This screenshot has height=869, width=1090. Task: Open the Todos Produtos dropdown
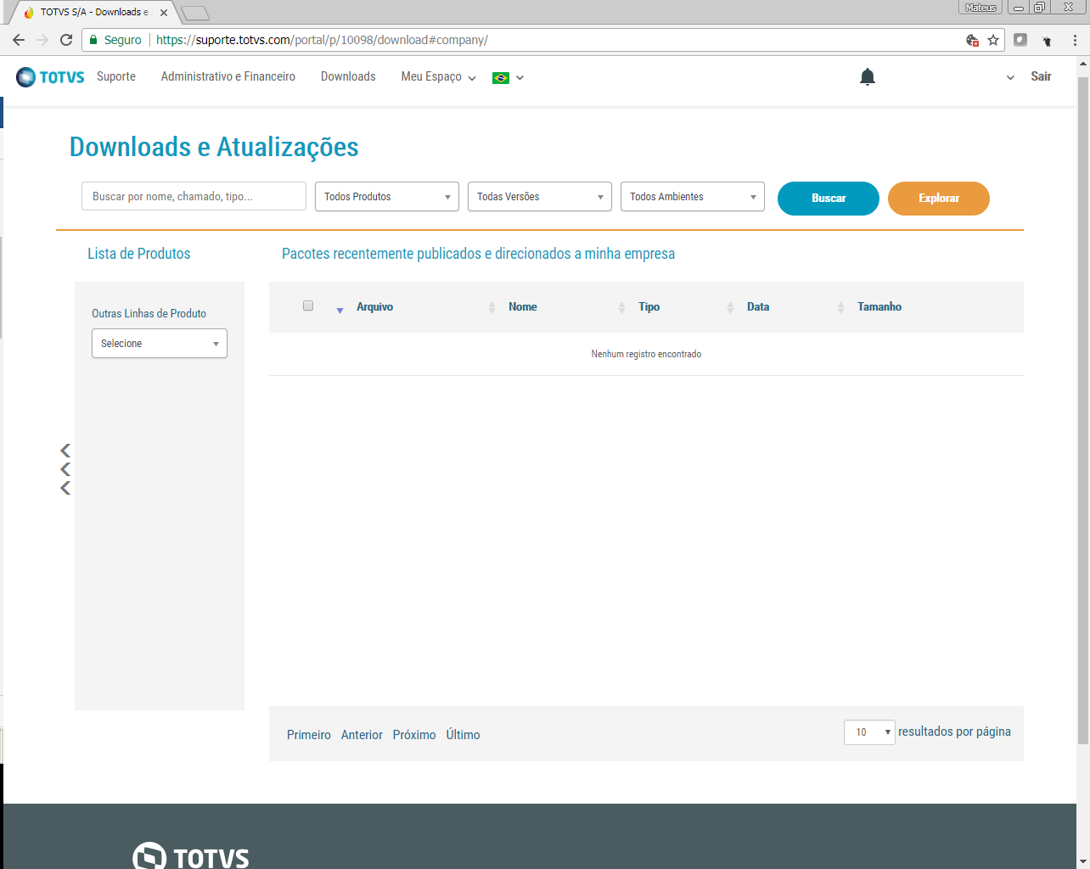(x=387, y=197)
